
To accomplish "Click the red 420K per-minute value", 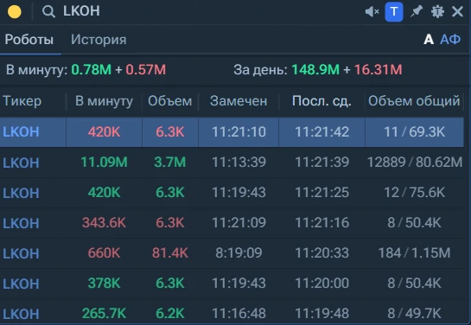I will (x=104, y=132).
